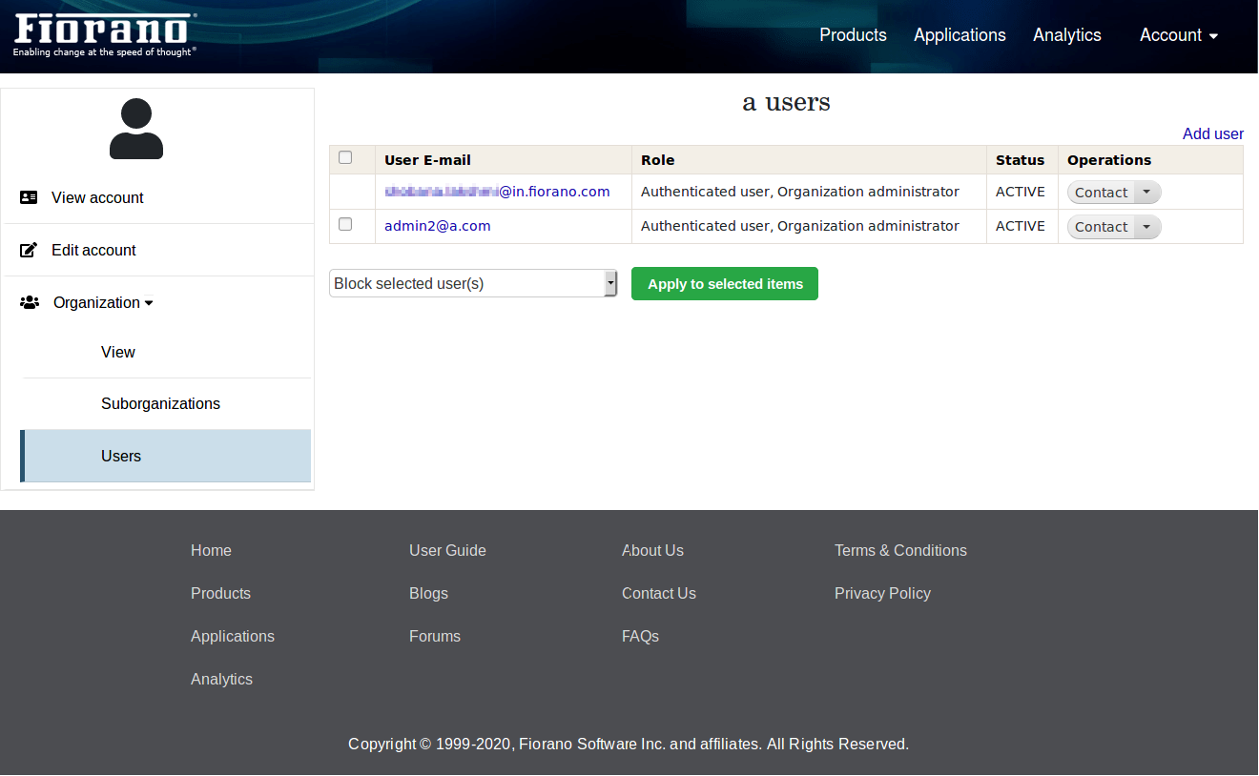
Task: Click Apply to selected items button
Action: pyautogui.click(x=725, y=283)
